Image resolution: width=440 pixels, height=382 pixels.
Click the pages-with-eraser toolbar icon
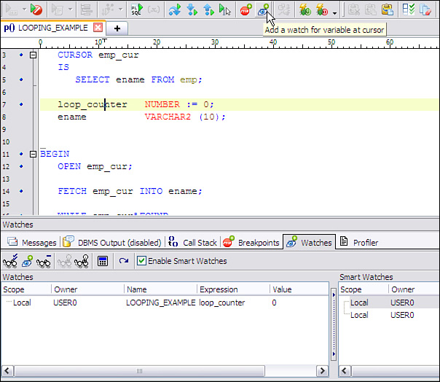[425, 9]
